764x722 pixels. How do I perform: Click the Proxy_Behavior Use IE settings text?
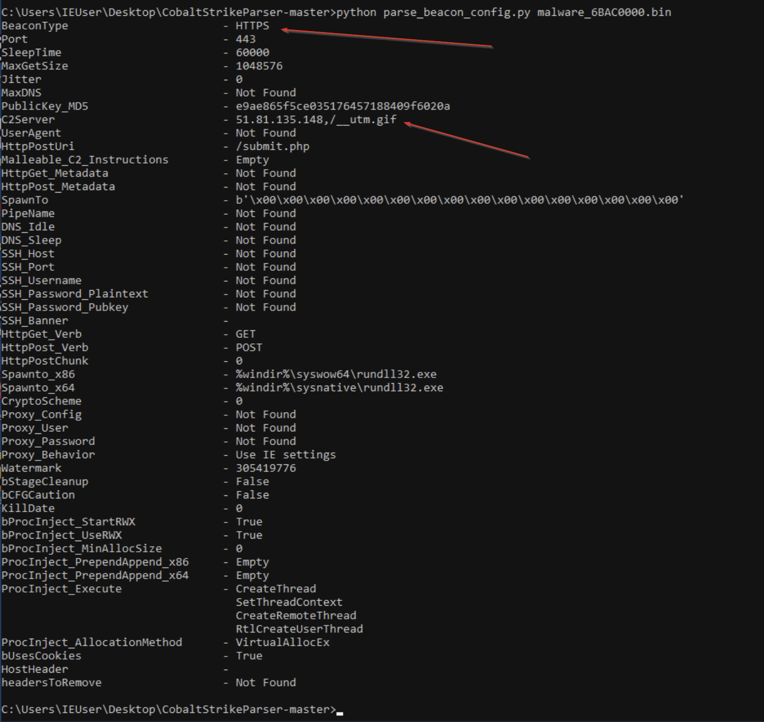click(286, 455)
